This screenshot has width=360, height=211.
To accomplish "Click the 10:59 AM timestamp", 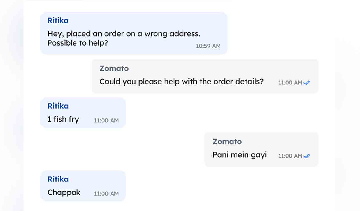I will click(208, 46).
